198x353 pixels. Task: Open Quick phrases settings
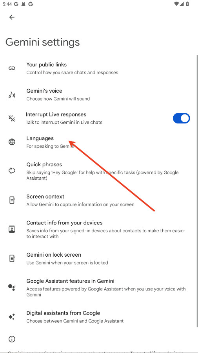99,171
